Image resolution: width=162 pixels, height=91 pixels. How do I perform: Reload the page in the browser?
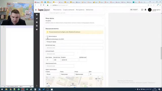(x=41, y=5)
